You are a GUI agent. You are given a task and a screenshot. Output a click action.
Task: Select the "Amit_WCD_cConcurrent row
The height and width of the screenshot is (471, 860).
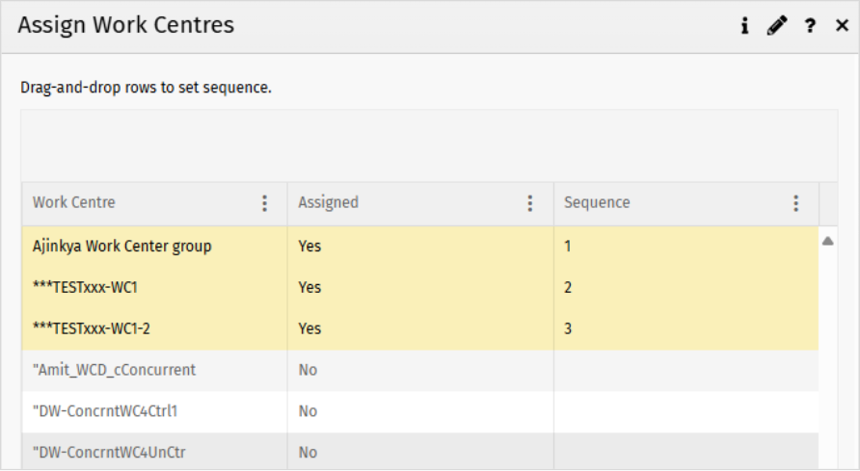tap(114, 370)
